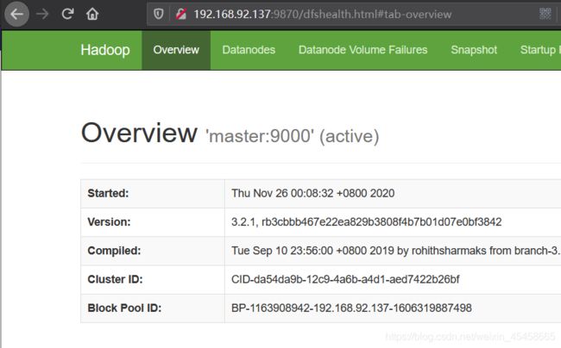This screenshot has height=348, width=561.
Task: Open the Datanode Volume Failures tab
Action: (x=362, y=50)
